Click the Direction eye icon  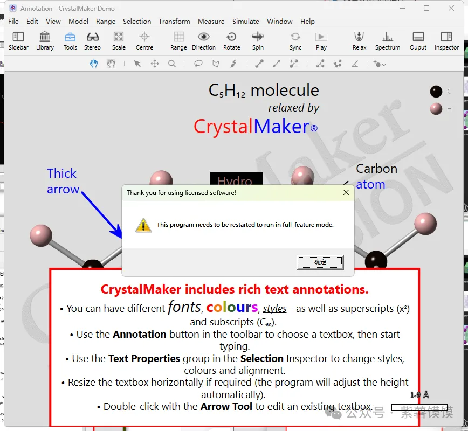(x=203, y=40)
